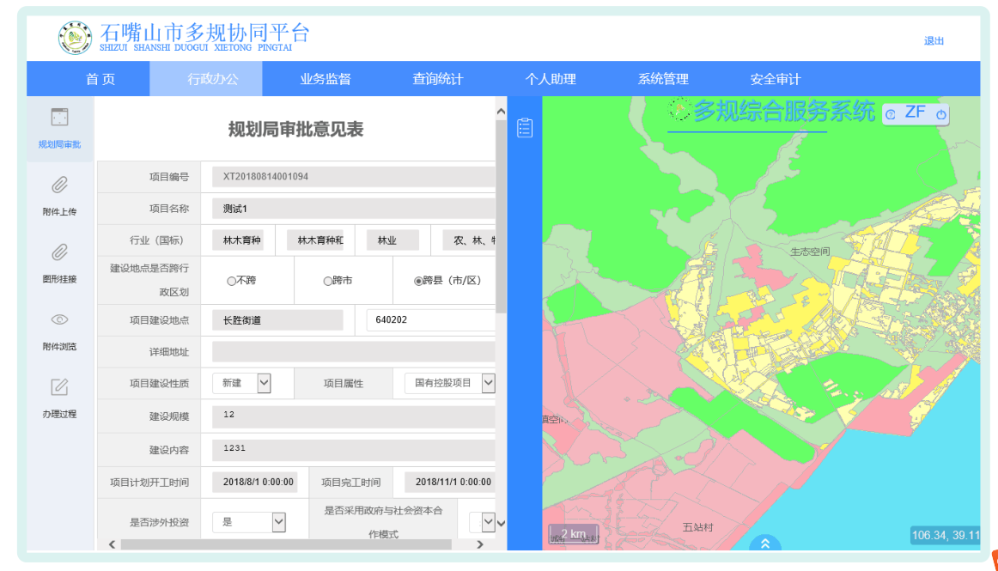Open the 是否涉外投资 dropdown
The width and height of the screenshot is (998, 571).
pos(278,521)
